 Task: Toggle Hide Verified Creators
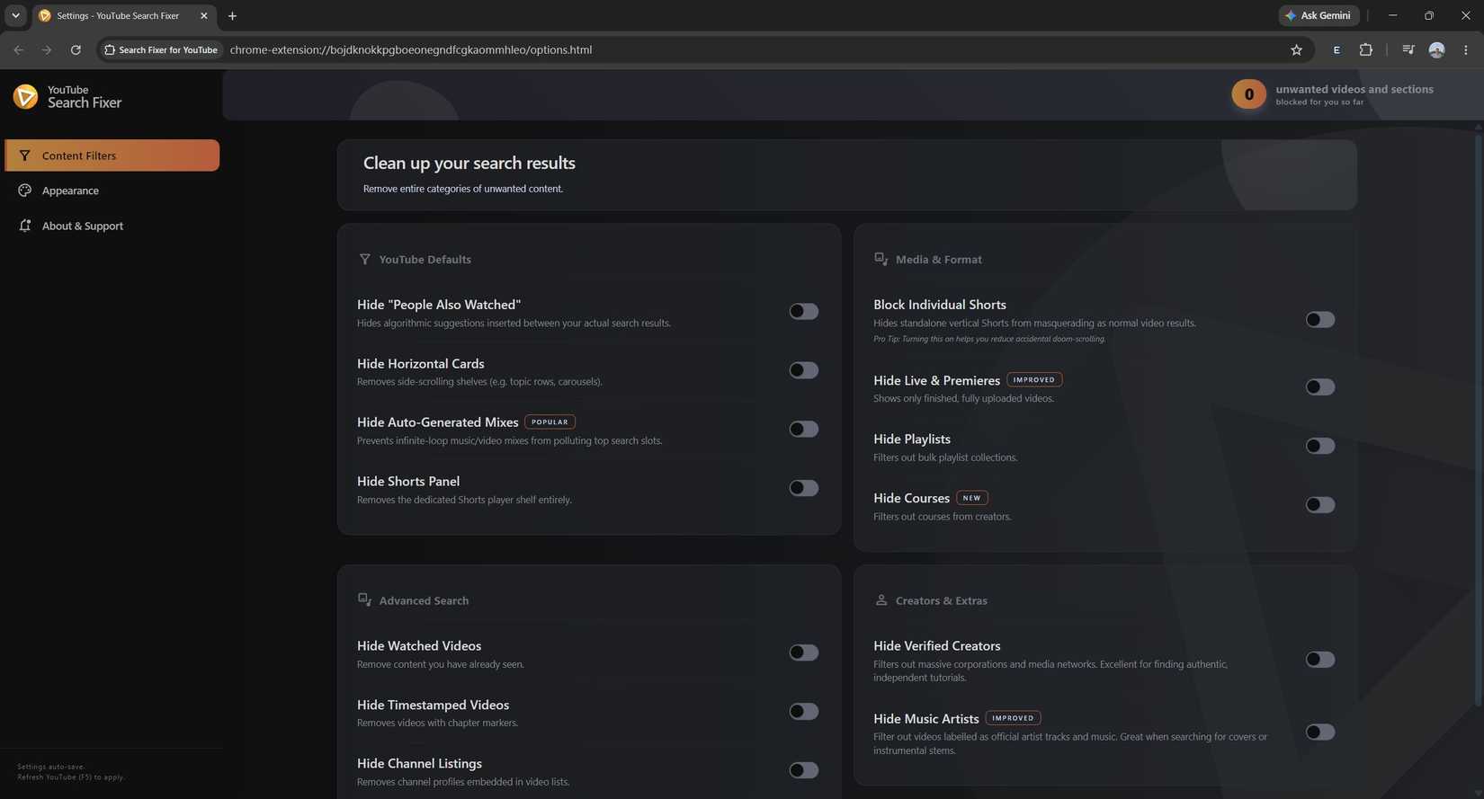(x=1320, y=660)
